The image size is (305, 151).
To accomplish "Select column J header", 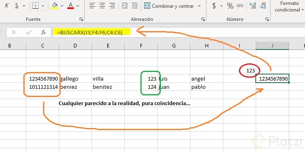I will coord(272,46).
